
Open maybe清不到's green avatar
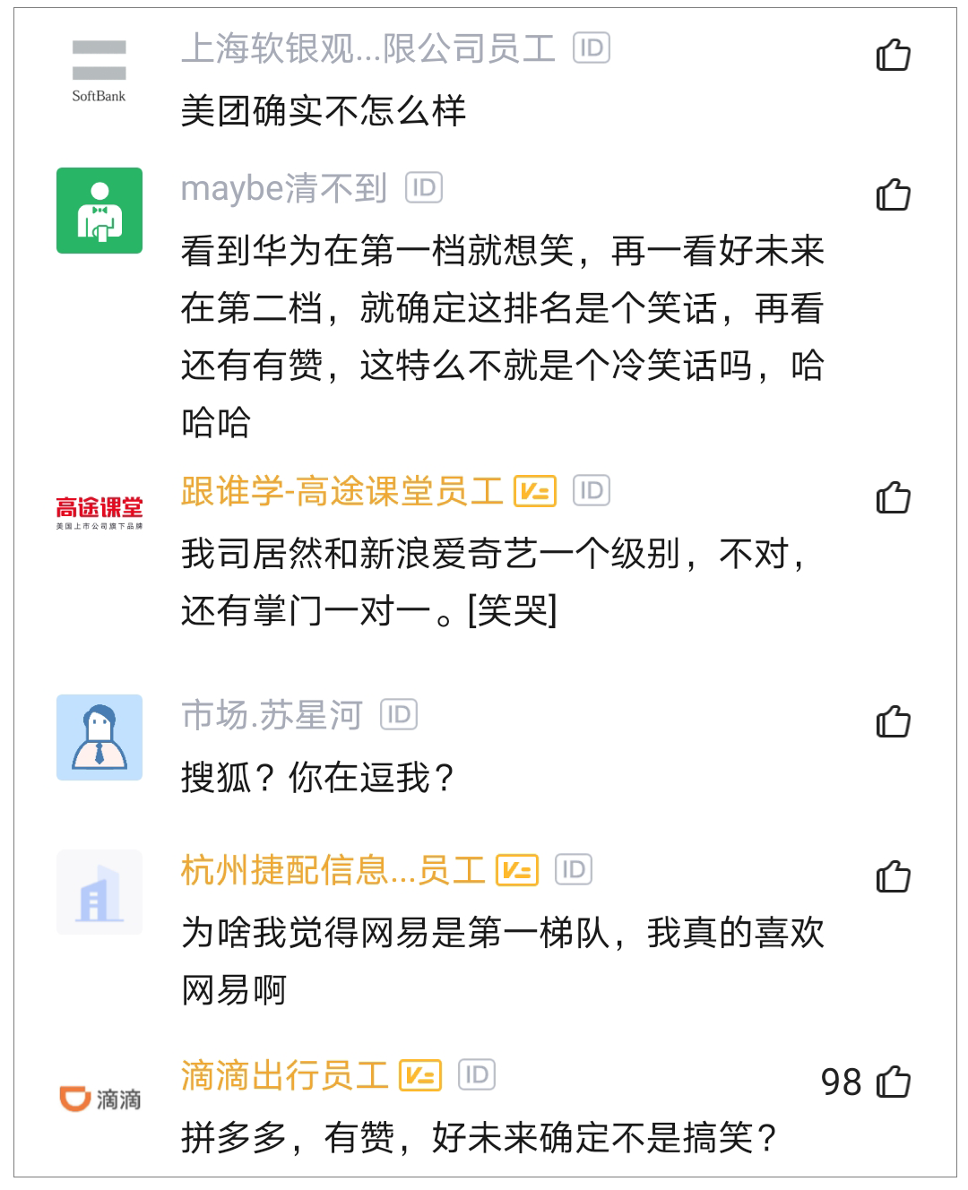(x=99, y=211)
